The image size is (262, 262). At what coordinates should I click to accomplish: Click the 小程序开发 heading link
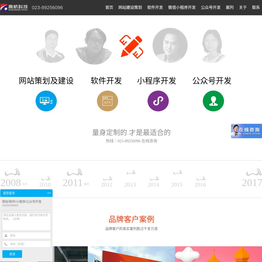point(157,81)
